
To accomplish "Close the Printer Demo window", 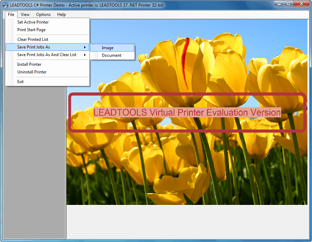I will point(301,4).
